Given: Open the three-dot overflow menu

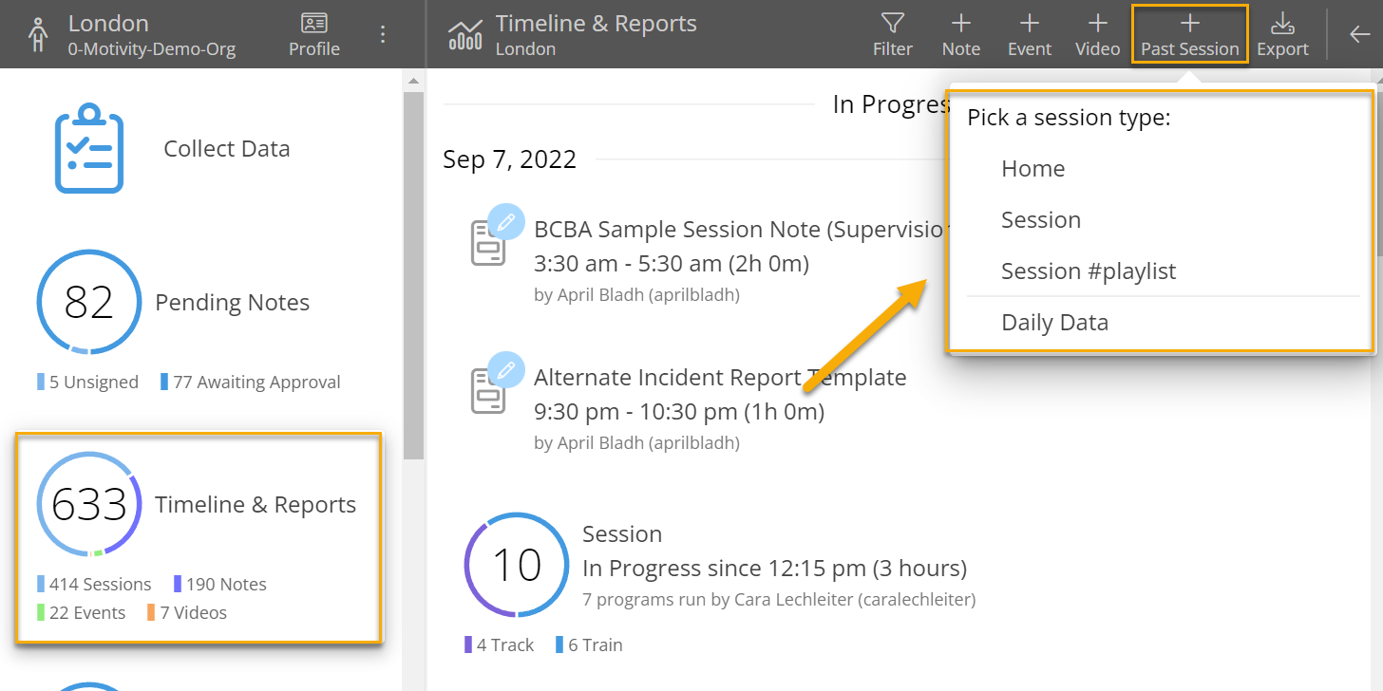Looking at the screenshot, I should coord(383,33).
